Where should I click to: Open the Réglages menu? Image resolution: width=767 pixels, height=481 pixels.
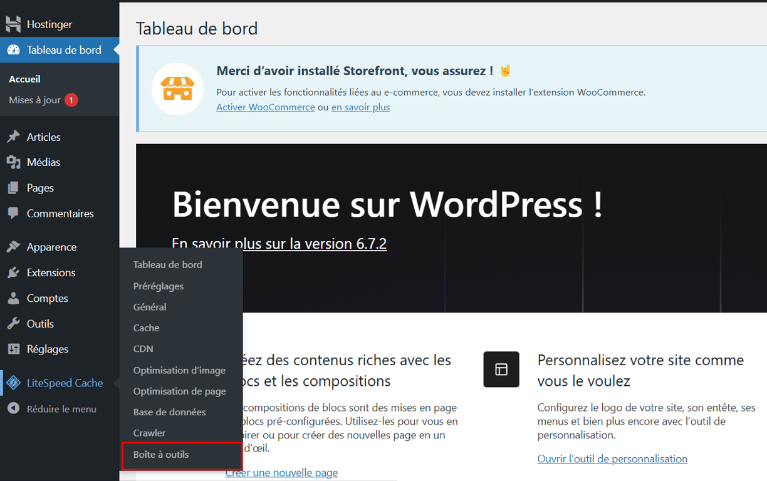60,349
